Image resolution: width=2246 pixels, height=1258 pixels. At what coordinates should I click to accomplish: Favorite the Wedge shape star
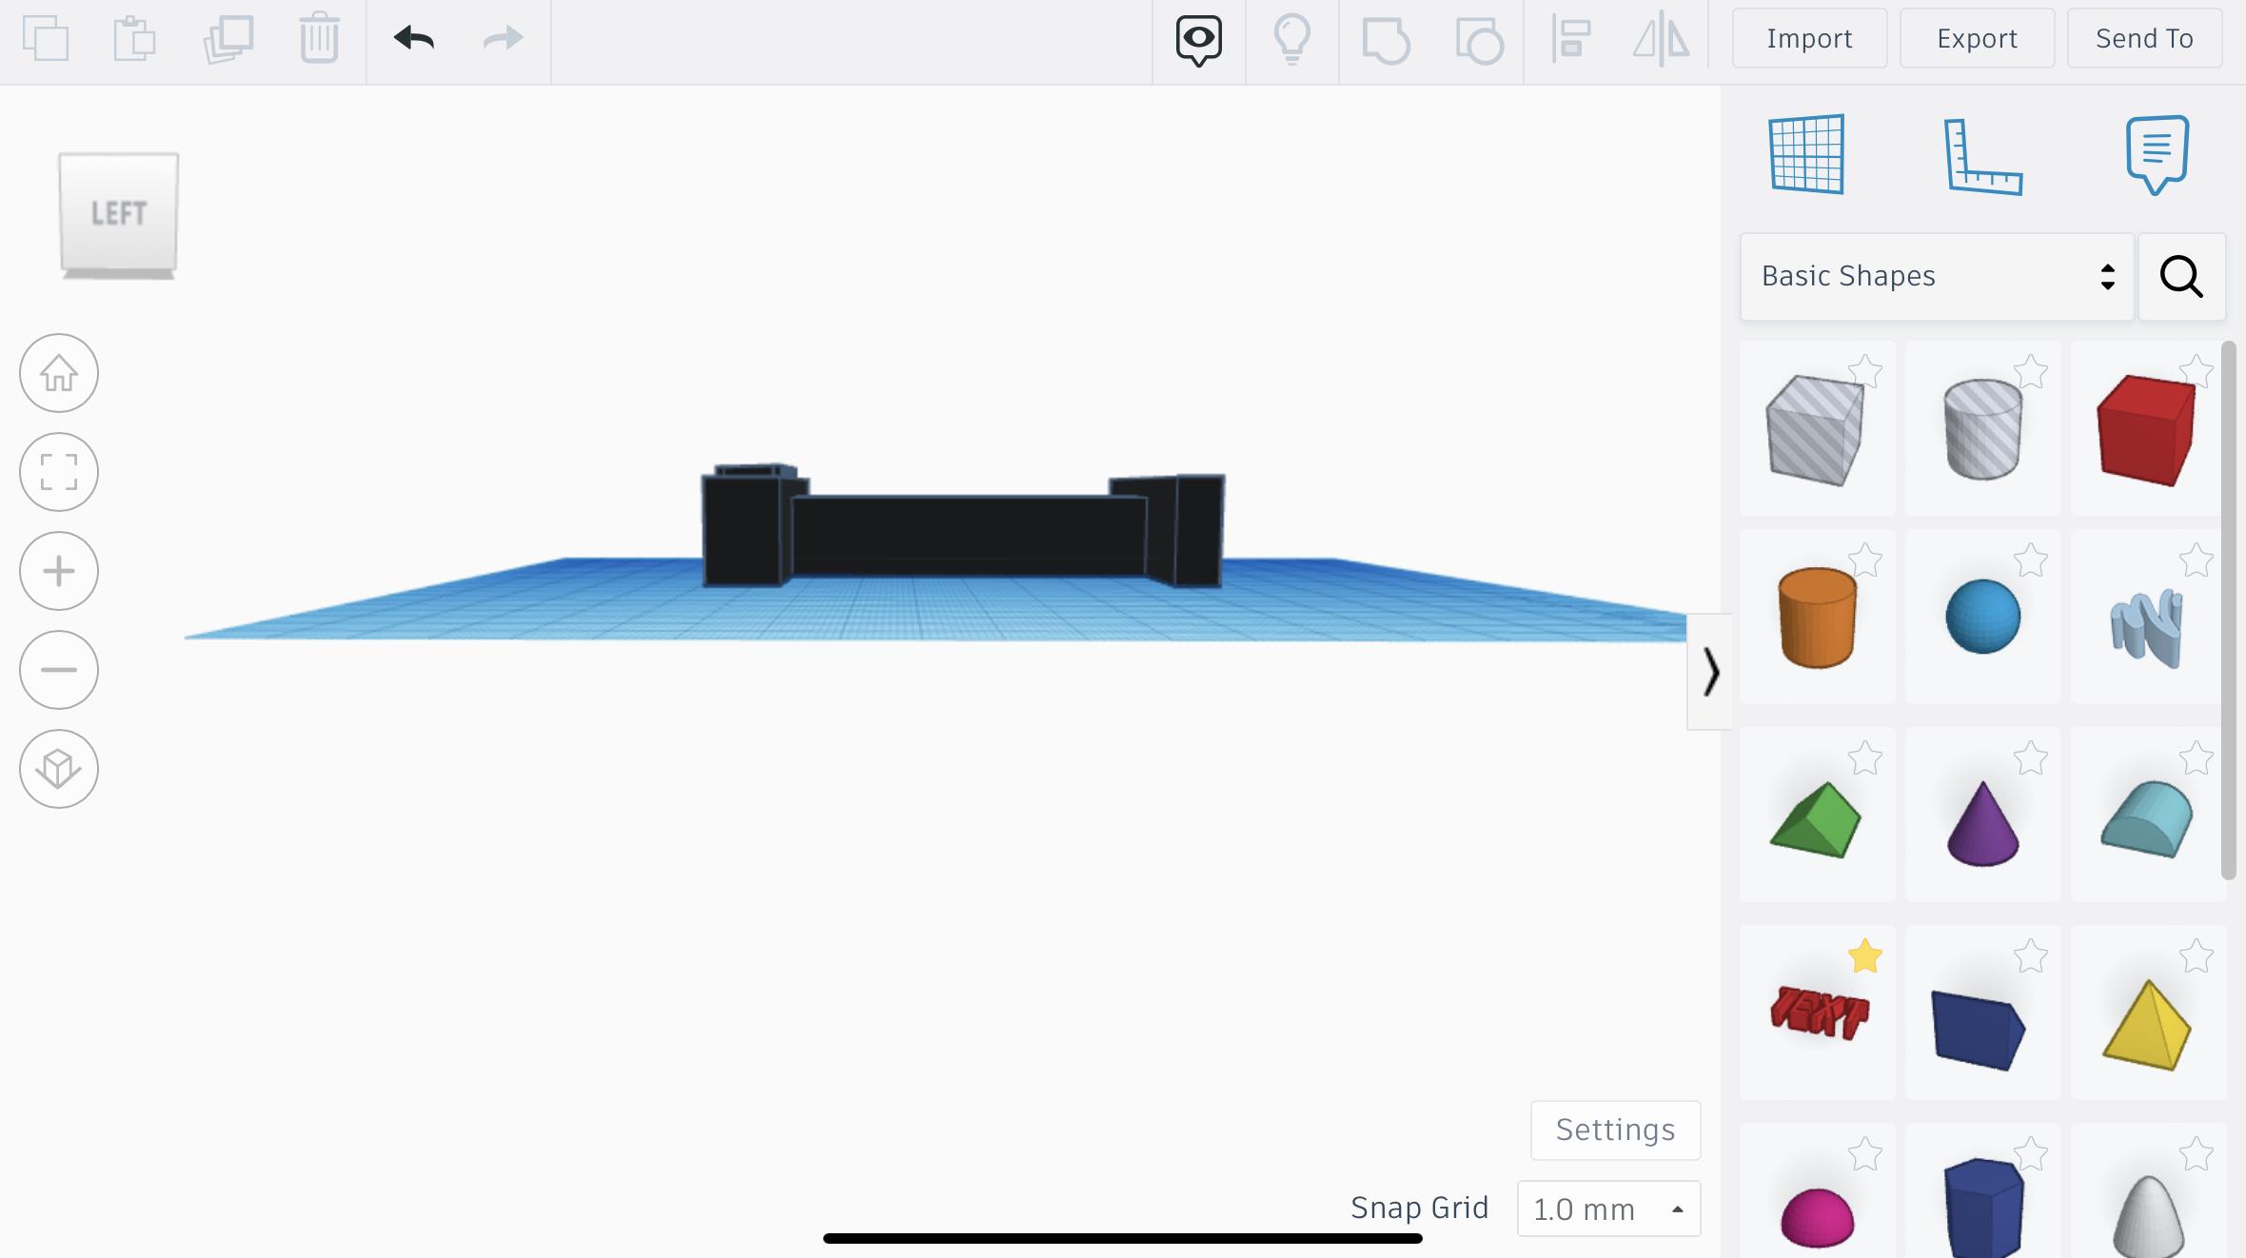pyautogui.click(x=2031, y=955)
